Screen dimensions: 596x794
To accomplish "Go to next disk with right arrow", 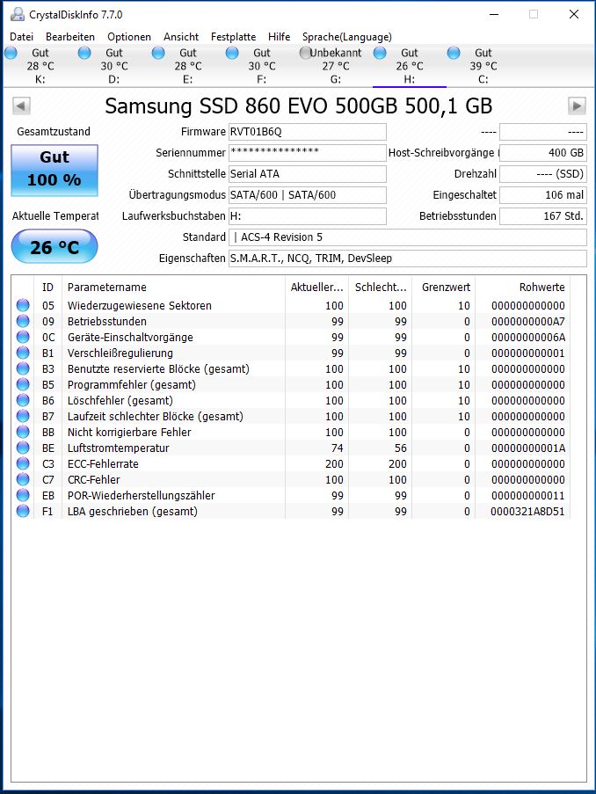I will 577,106.
